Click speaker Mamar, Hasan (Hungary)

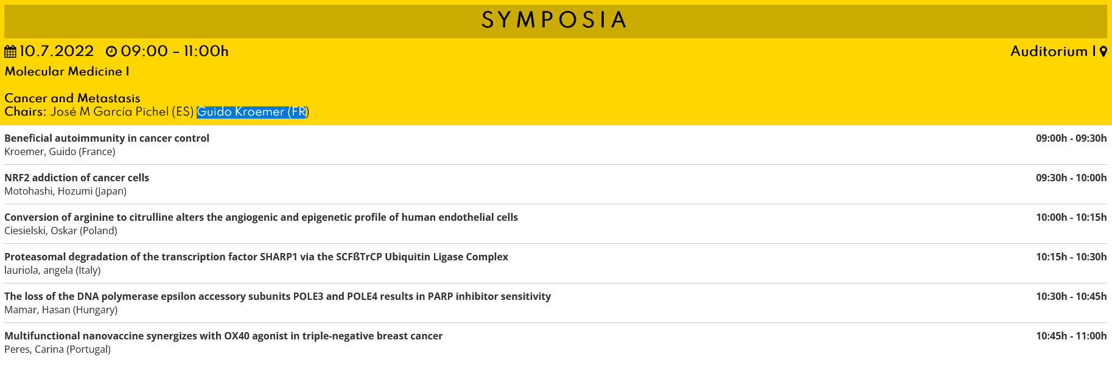point(61,310)
